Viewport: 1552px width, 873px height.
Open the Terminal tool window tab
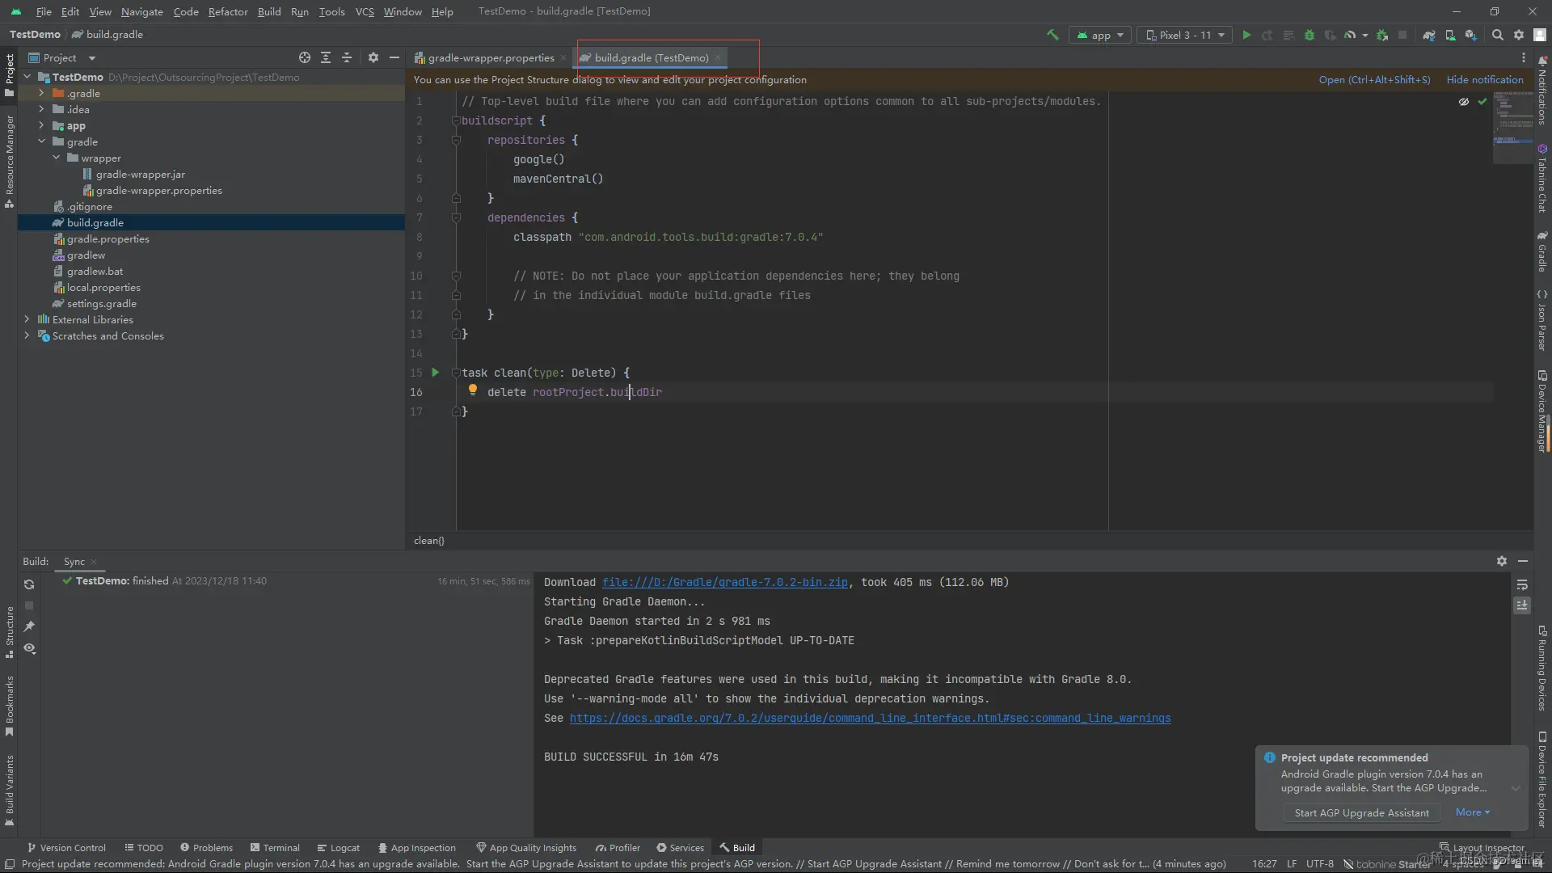point(275,847)
